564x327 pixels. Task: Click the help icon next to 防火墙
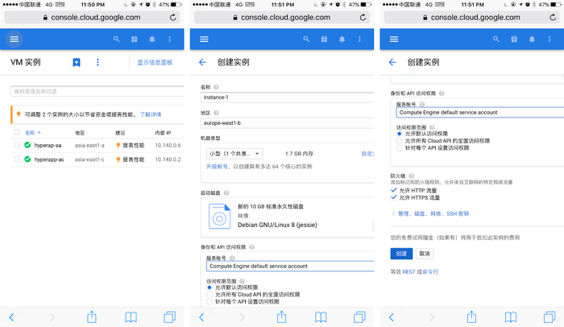pos(411,176)
